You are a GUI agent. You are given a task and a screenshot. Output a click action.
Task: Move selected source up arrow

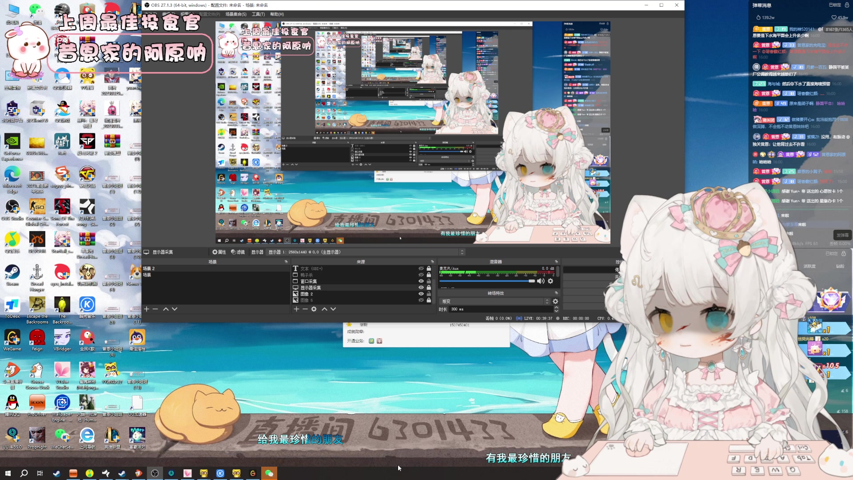click(324, 309)
